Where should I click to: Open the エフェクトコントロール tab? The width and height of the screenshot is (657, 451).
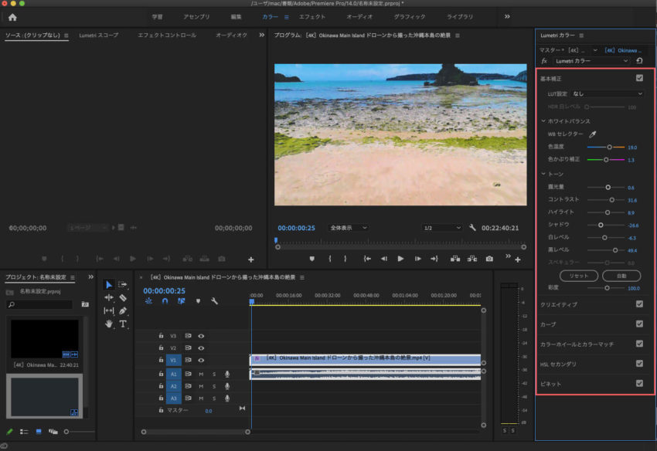coord(167,36)
